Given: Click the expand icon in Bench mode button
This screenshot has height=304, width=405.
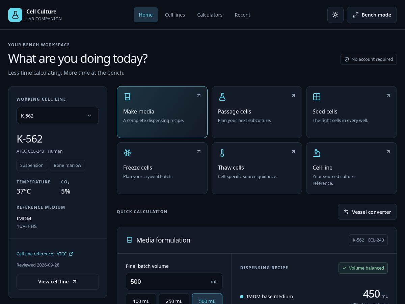Looking at the screenshot, I should (x=356, y=15).
